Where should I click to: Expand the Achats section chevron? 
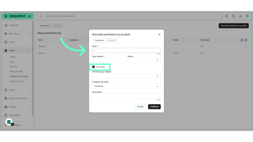click(29, 90)
